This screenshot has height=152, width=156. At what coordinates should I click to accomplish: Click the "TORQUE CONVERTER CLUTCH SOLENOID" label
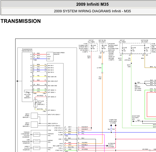point(25,135)
